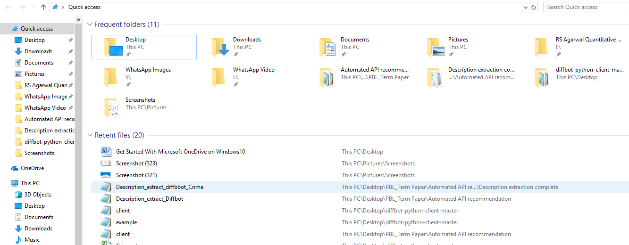Viewport: 629px width, 245px height.
Task: Select 3D Objects in the sidebar
Action: pos(38,195)
